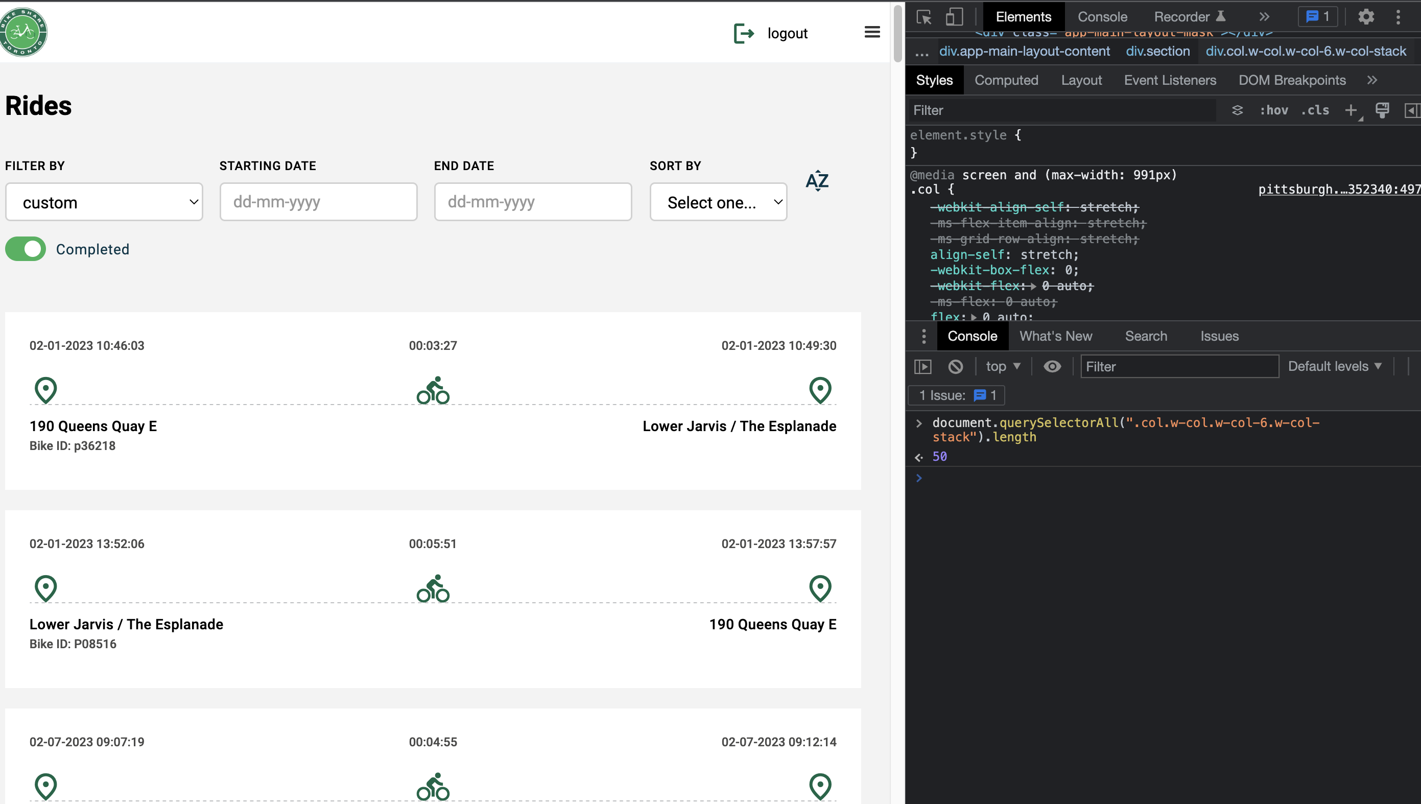Image resolution: width=1421 pixels, height=804 pixels.
Task: Click the clear console icon
Action: 955,367
